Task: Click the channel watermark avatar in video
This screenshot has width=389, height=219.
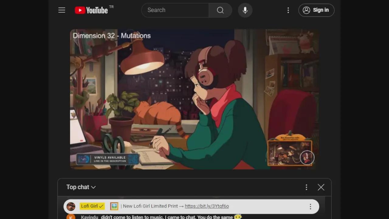Action: 307,157
